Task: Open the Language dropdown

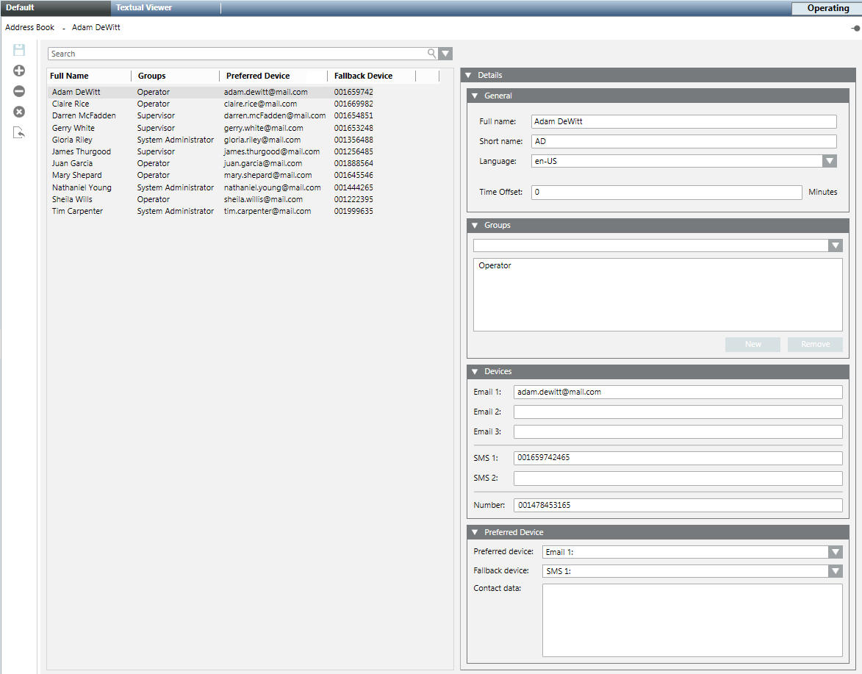Action: click(x=829, y=161)
